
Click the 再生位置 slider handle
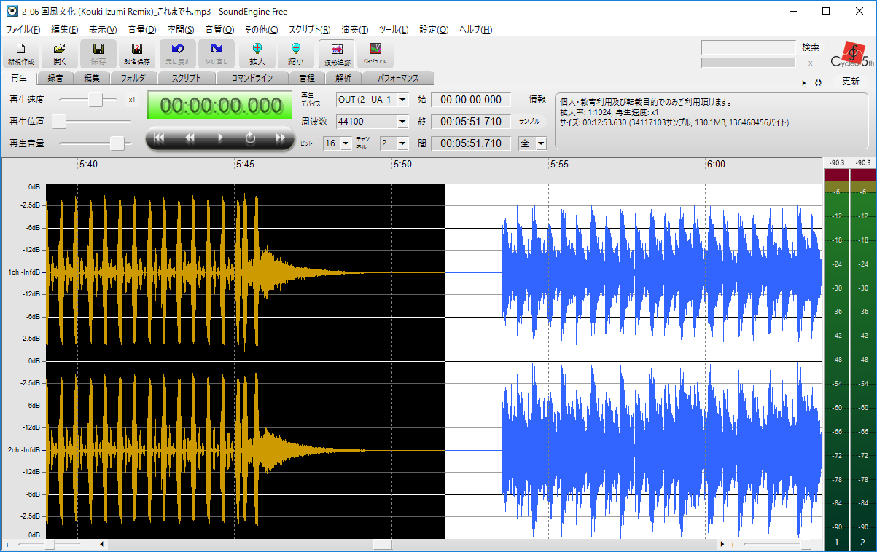click(59, 122)
